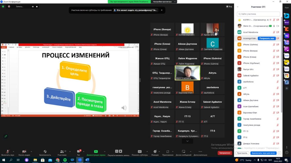Open Доски сообщений whiteboard icon

[x=183, y=152]
